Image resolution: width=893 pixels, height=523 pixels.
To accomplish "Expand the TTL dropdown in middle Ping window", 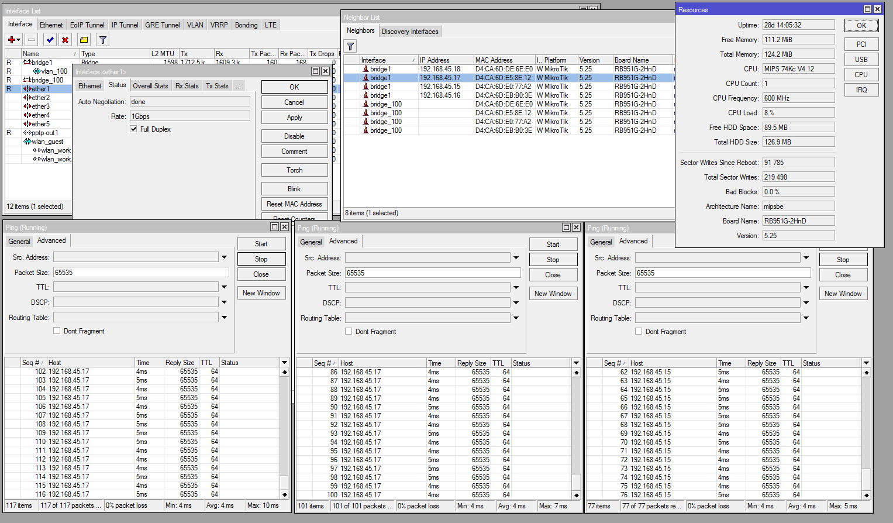I will (x=516, y=288).
